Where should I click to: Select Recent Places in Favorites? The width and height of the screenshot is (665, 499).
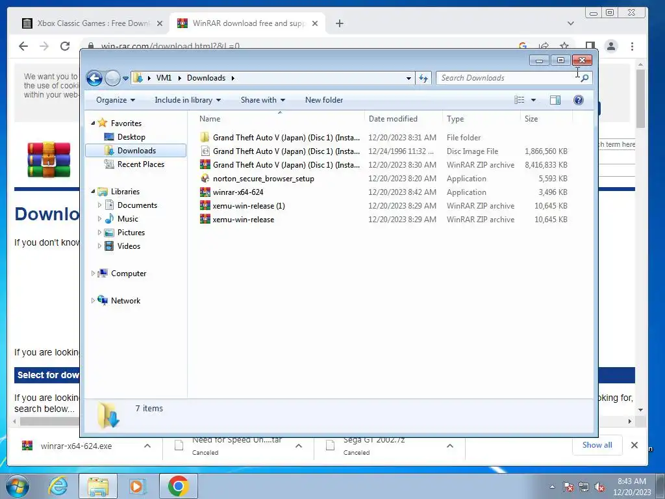click(140, 164)
